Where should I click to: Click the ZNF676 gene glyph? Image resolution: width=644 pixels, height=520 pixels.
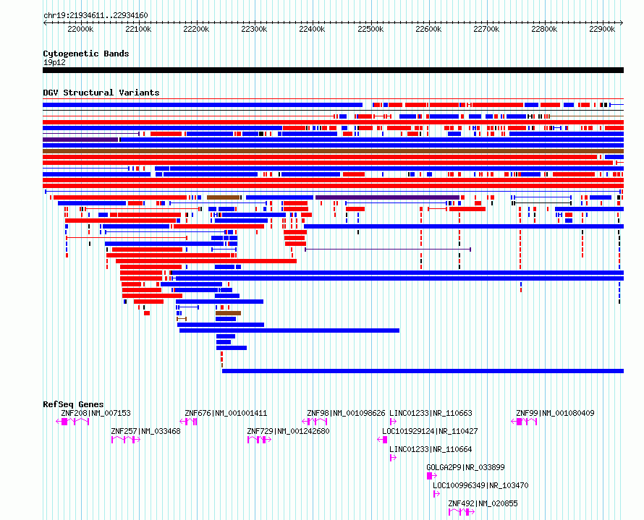click(x=189, y=422)
